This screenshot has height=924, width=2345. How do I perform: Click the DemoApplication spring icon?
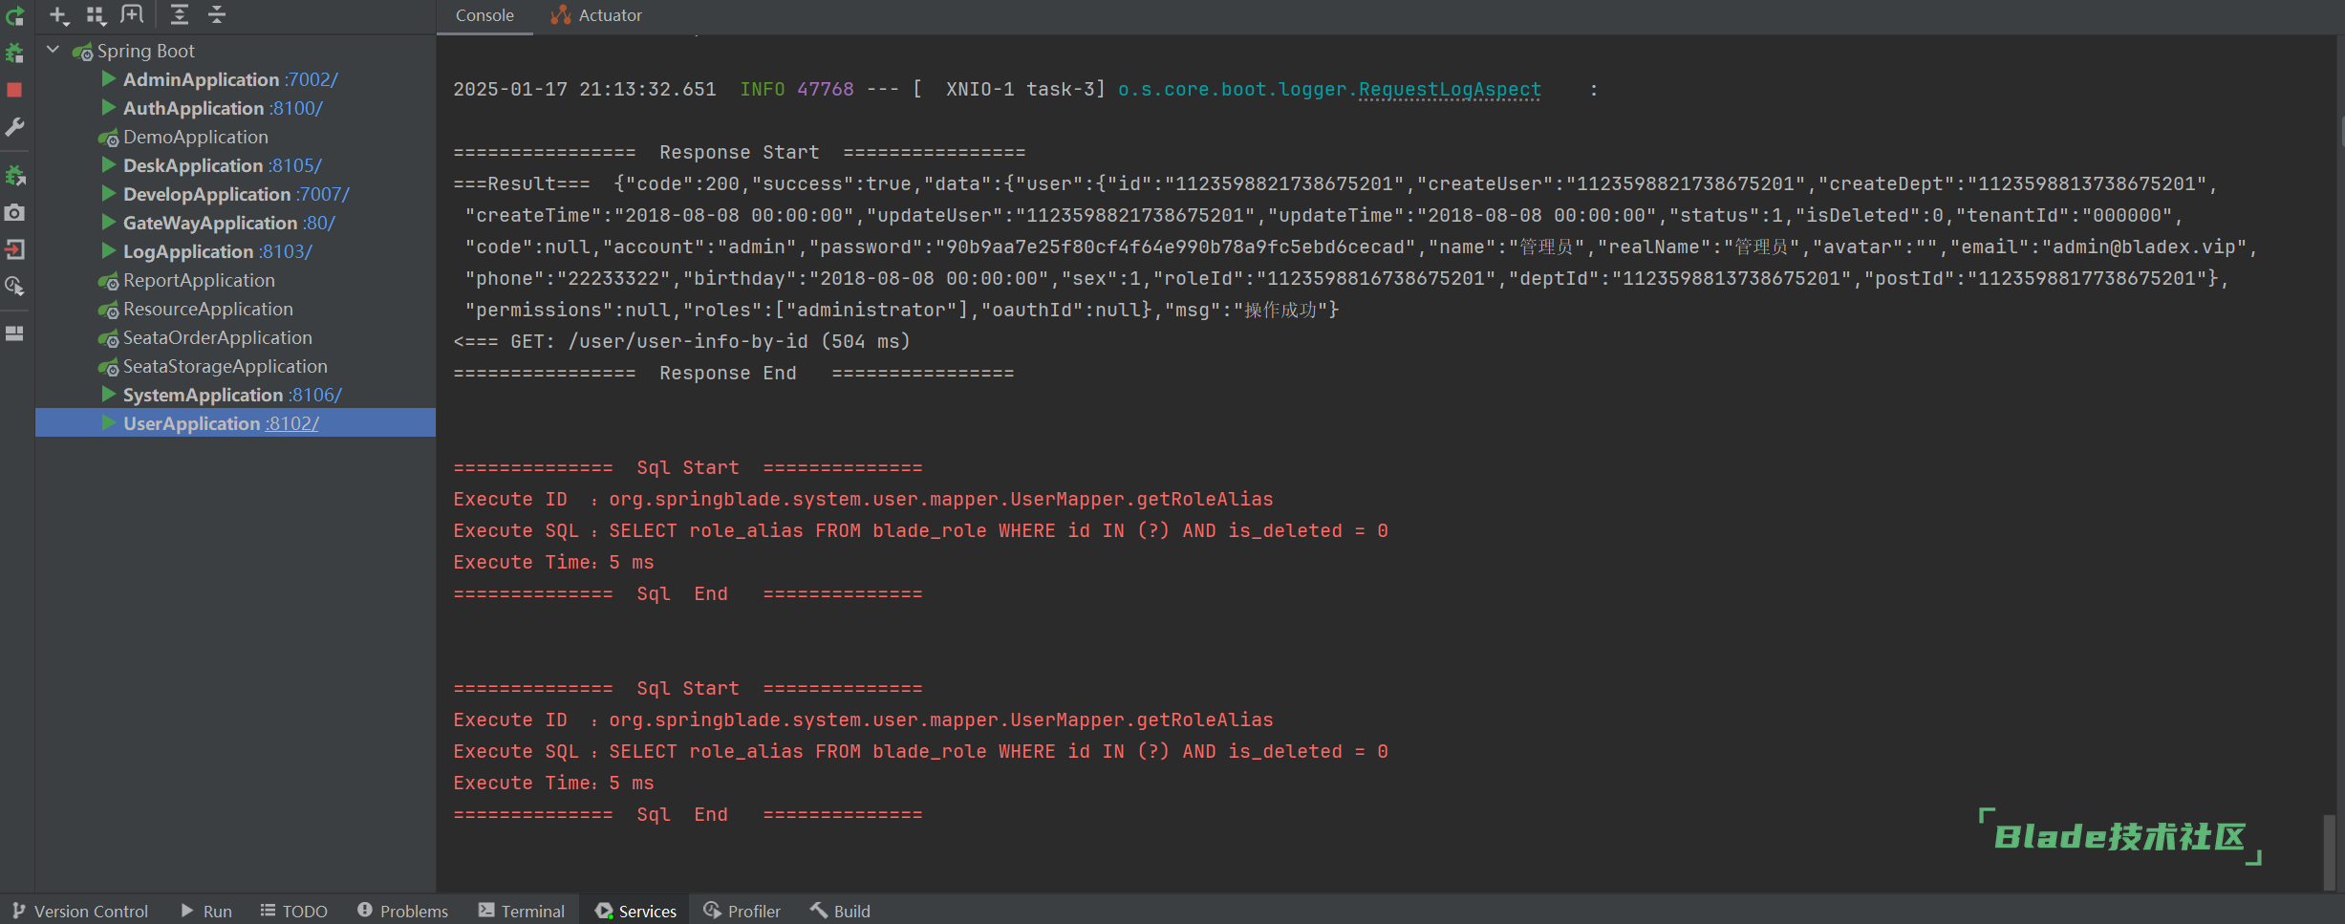(x=109, y=138)
